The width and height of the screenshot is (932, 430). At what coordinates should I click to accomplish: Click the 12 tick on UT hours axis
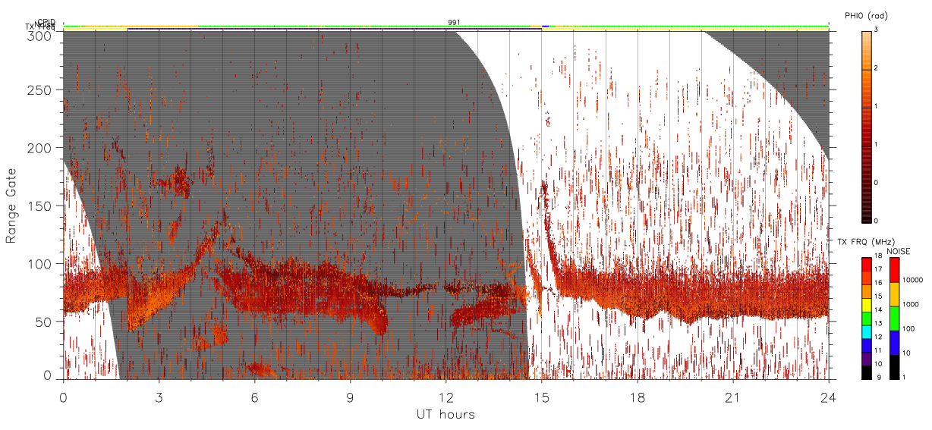(446, 397)
